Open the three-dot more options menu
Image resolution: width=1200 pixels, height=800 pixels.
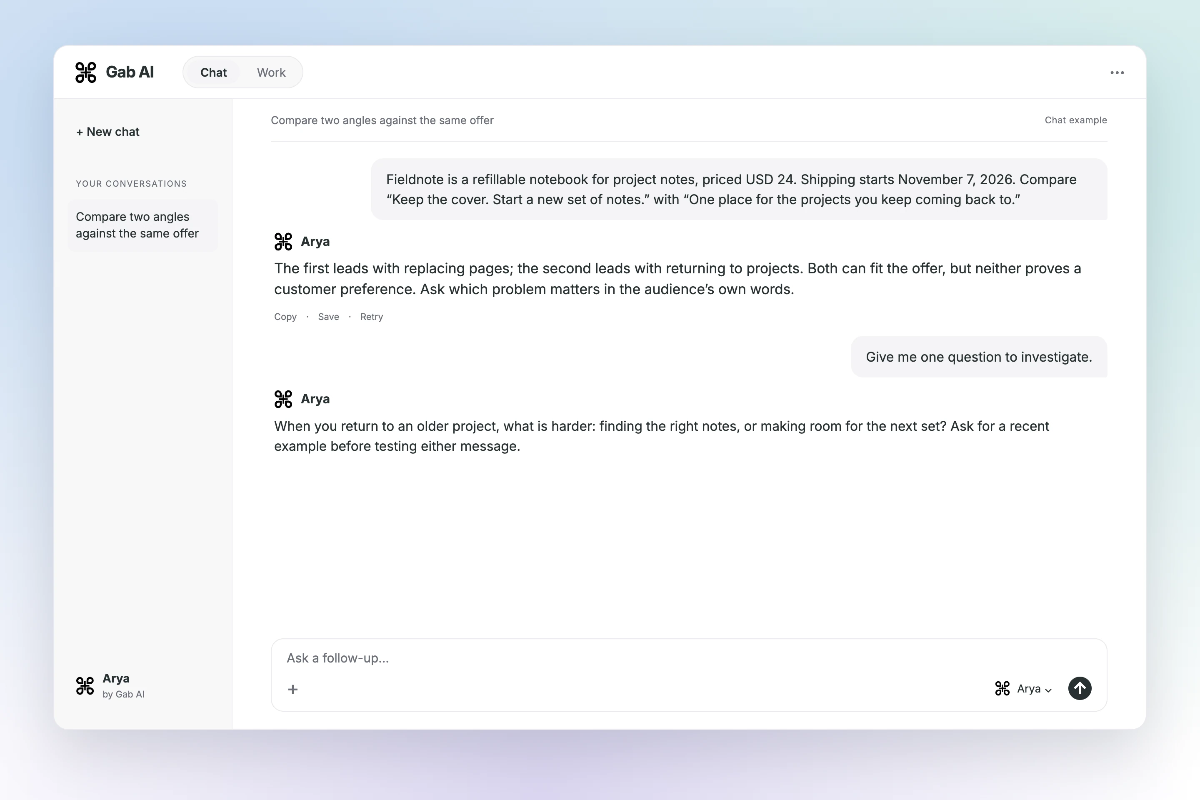click(1117, 72)
